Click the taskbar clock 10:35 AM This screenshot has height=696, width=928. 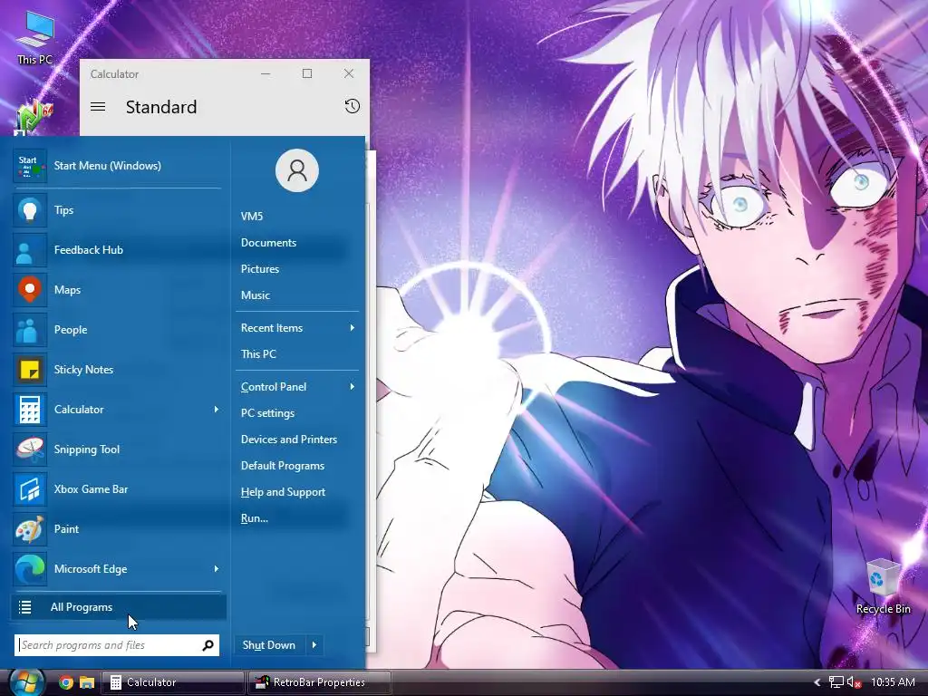tap(893, 682)
